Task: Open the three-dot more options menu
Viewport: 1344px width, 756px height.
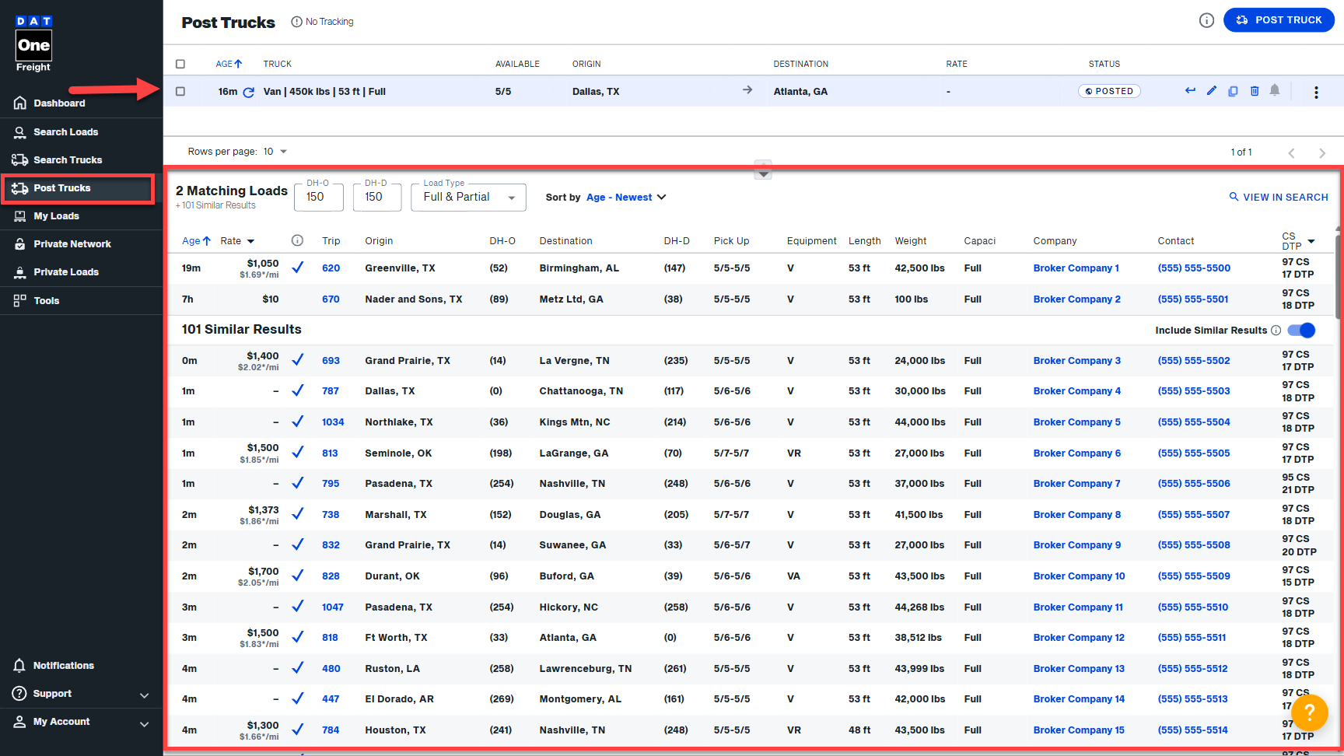Action: tap(1316, 92)
